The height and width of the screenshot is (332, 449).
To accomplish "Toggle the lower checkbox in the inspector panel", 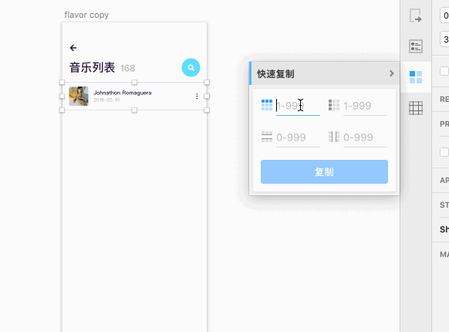I will 444,152.
